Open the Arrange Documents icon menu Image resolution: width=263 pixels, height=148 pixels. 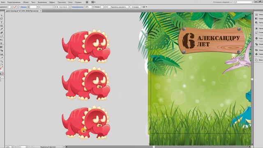[93, 2]
